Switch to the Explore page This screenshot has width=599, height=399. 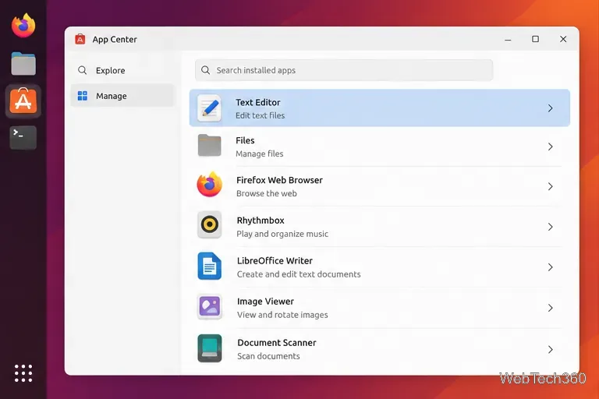[x=122, y=70]
